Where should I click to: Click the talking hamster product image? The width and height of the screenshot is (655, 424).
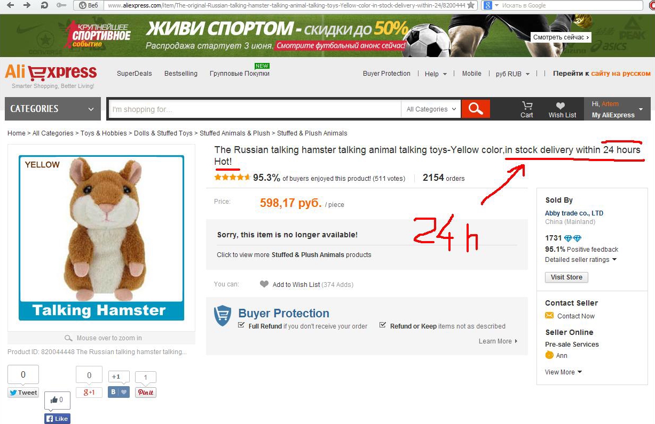pyautogui.click(x=101, y=238)
